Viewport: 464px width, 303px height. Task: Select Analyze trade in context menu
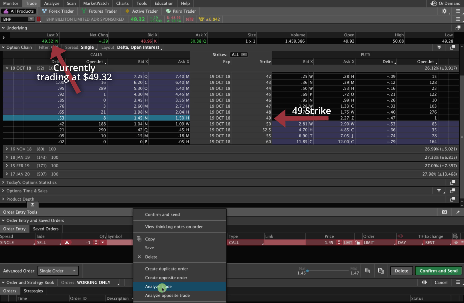180,287
